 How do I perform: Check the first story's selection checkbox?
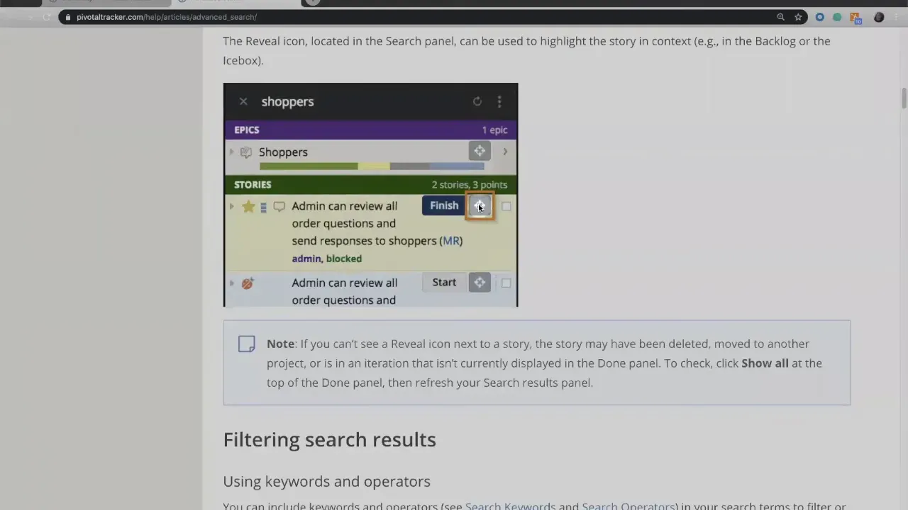tap(506, 205)
